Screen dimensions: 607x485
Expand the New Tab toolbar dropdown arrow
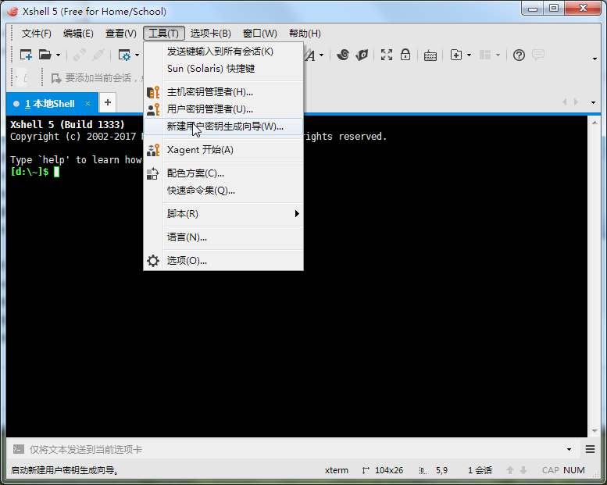[469, 55]
